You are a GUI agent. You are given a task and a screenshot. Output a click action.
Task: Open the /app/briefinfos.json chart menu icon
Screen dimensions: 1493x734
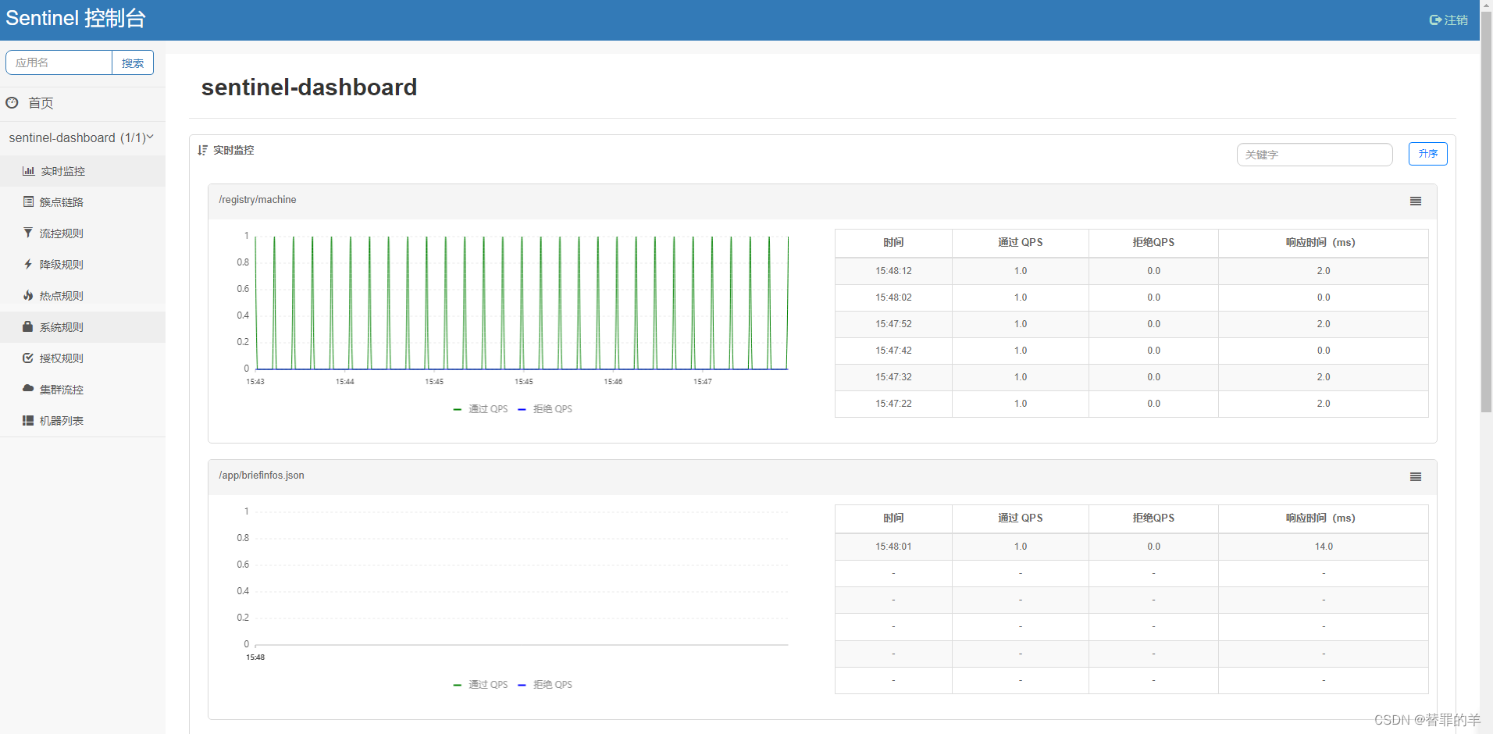[x=1416, y=476]
